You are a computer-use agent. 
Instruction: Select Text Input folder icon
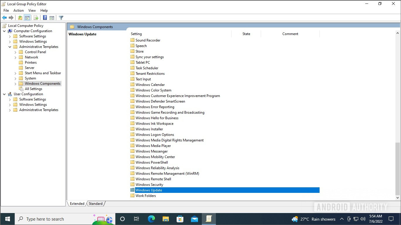[x=132, y=79]
